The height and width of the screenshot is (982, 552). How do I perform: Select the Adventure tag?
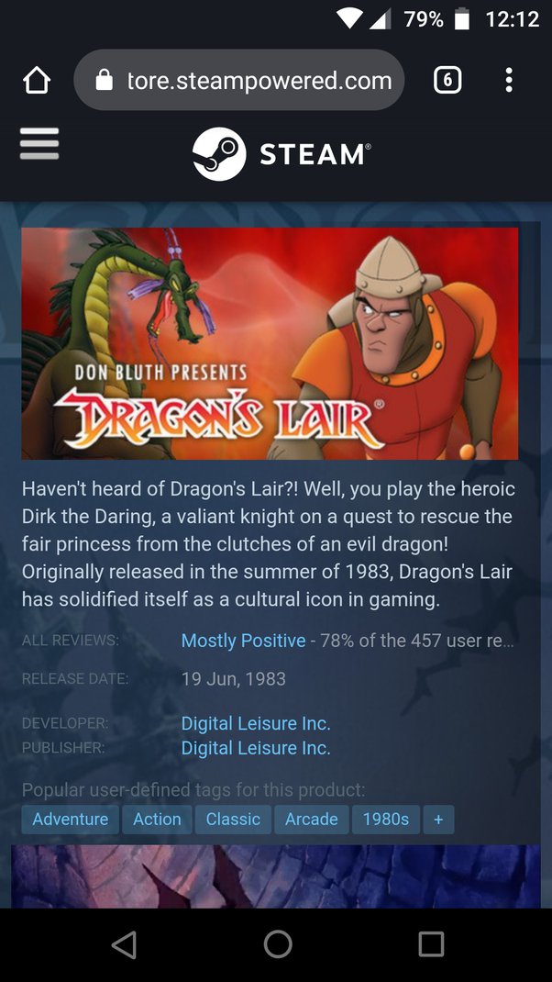(70, 820)
